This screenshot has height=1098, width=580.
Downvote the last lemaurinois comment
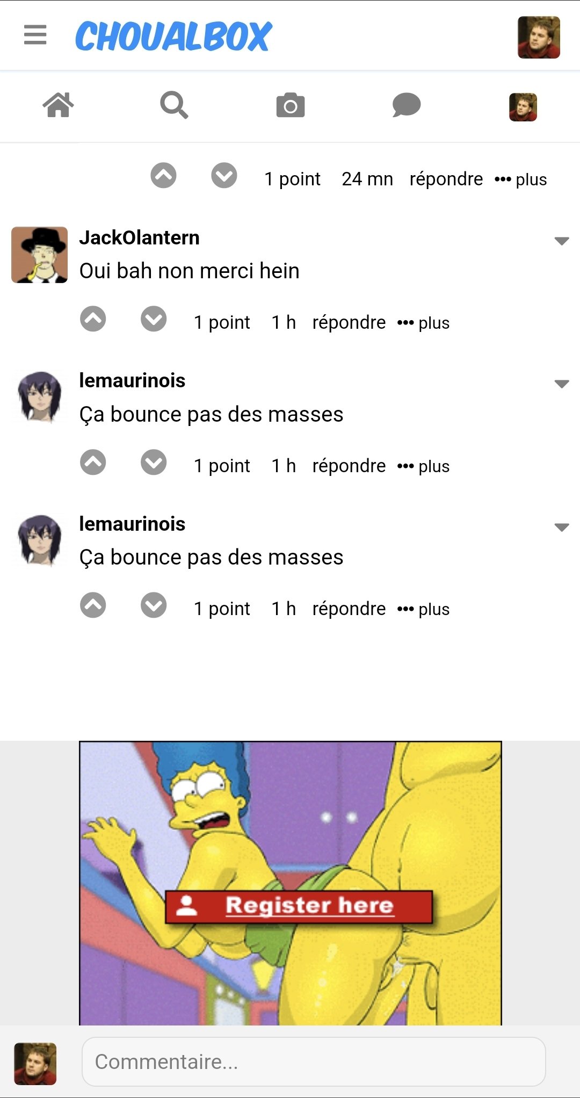pyautogui.click(x=154, y=605)
